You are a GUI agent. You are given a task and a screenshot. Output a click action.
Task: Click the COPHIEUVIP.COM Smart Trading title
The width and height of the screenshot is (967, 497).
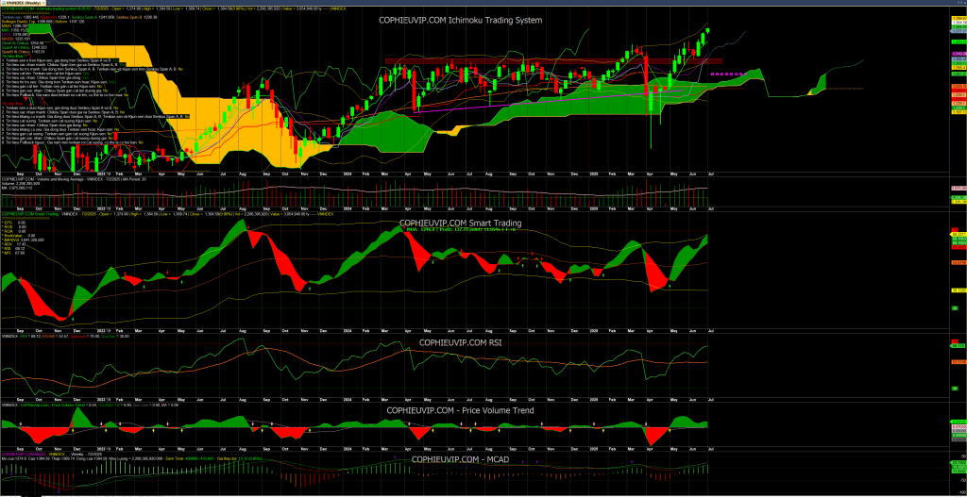[x=460, y=223]
